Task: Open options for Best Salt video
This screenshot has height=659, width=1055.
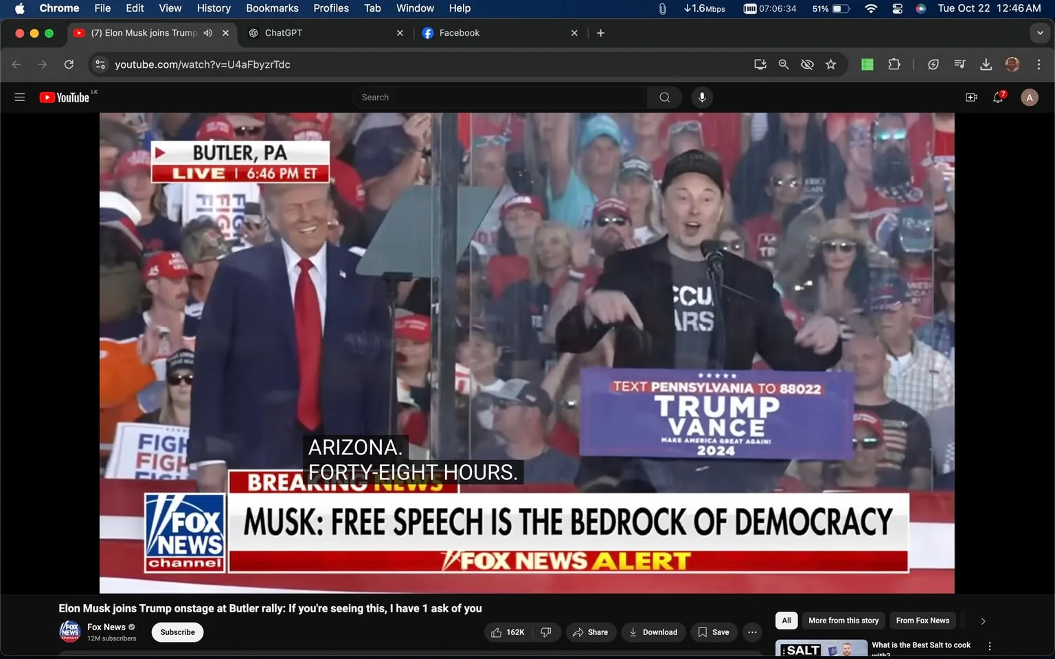Action: coord(990,646)
